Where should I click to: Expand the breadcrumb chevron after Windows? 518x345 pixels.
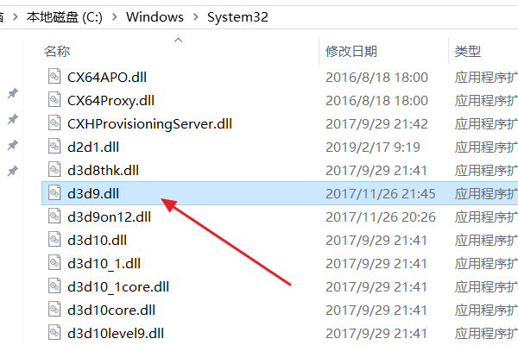(195, 17)
